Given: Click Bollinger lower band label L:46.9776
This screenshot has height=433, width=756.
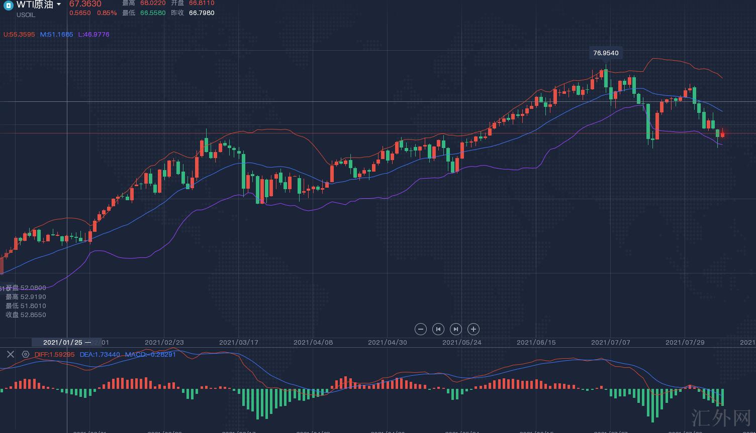Looking at the screenshot, I should click(x=93, y=35).
